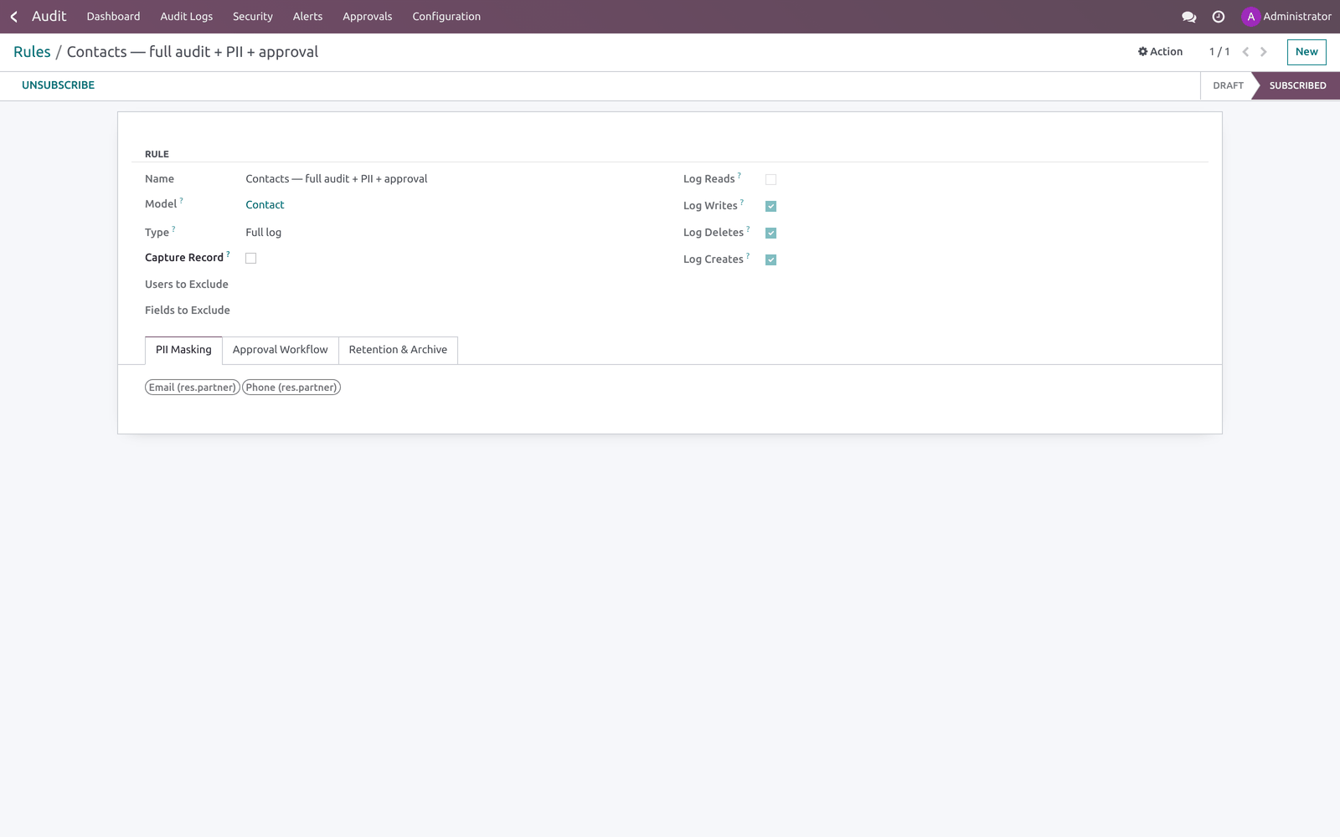Open the conversations chat icon
1340x837 pixels.
pyautogui.click(x=1188, y=17)
